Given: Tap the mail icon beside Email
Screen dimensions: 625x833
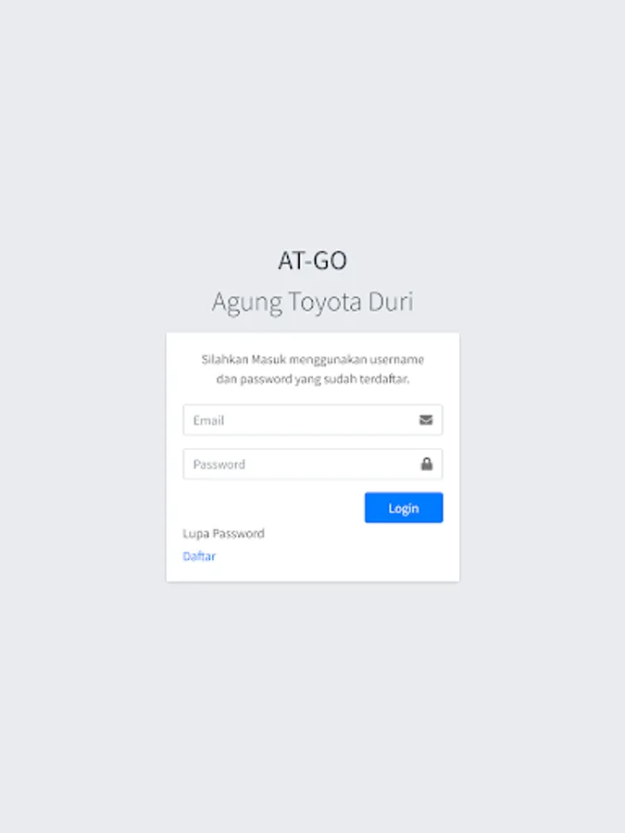Looking at the screenshot, I should point(426,420).
